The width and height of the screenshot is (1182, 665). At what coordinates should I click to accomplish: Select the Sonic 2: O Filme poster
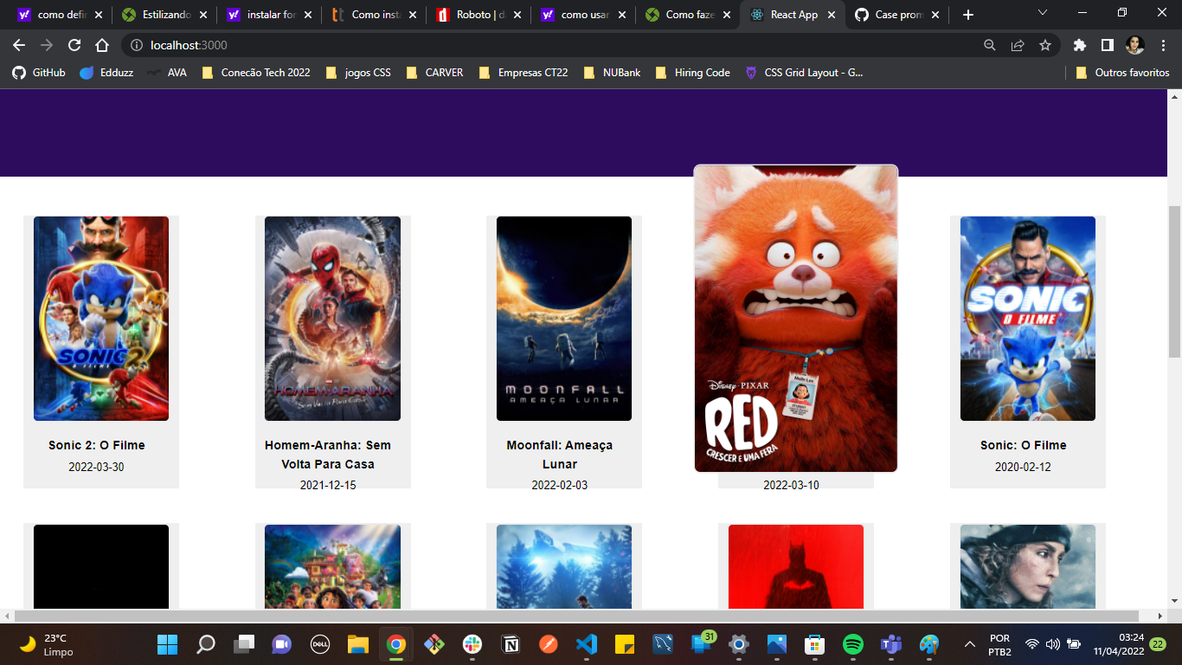tap(101, 319)
